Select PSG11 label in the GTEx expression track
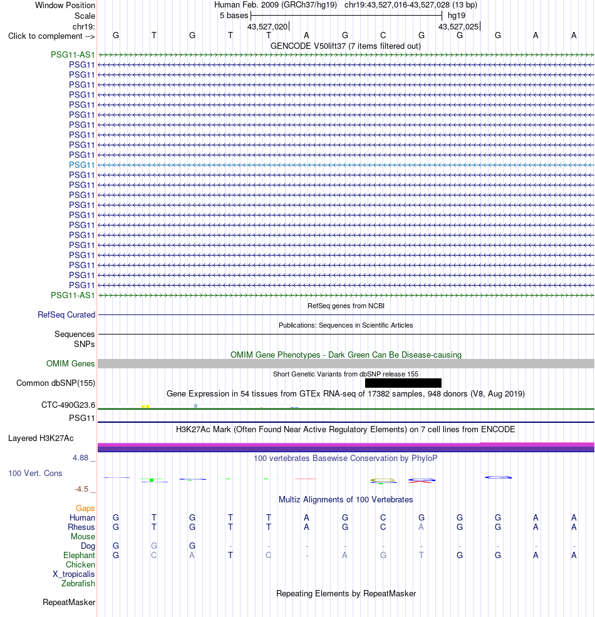Viewport: 595px width, 617px height. click(x=82, y=418)
